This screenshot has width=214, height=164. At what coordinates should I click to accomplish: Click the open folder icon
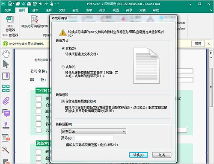pyautogui.click(x=18, y=3)
